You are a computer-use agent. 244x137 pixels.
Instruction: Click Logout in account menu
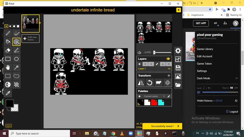pyautogui.click(x=232, y=112)
